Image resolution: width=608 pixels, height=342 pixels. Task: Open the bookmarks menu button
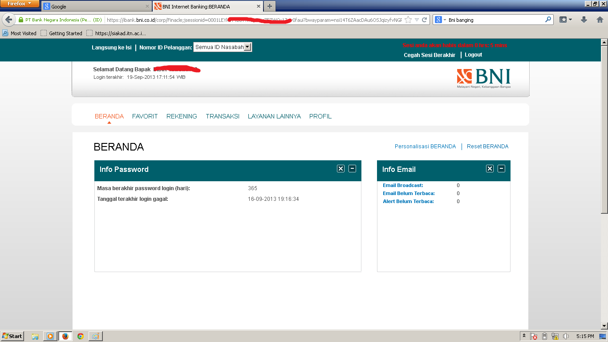(566, 20)
